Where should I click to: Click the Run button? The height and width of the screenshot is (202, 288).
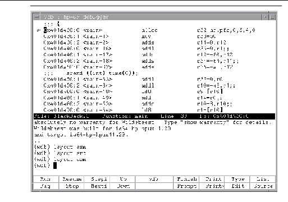pyautogui.click(x=46, y=179)
